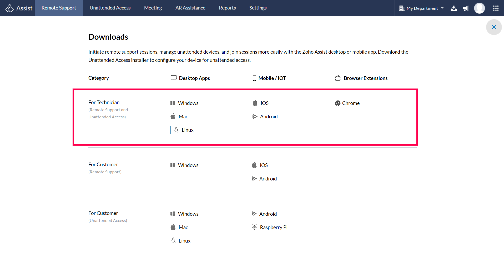
Task: Go to the AR Assistance tab
Action: click(x=190, y=8)
